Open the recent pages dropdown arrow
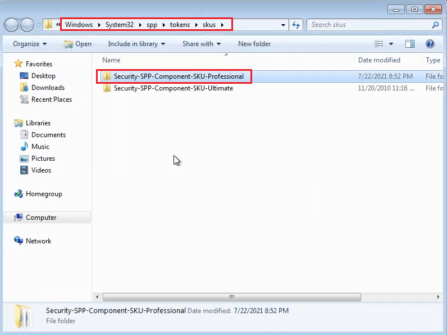Image resolution: width=447 pixels, height=335 pixels. click(x=39, y=25)
